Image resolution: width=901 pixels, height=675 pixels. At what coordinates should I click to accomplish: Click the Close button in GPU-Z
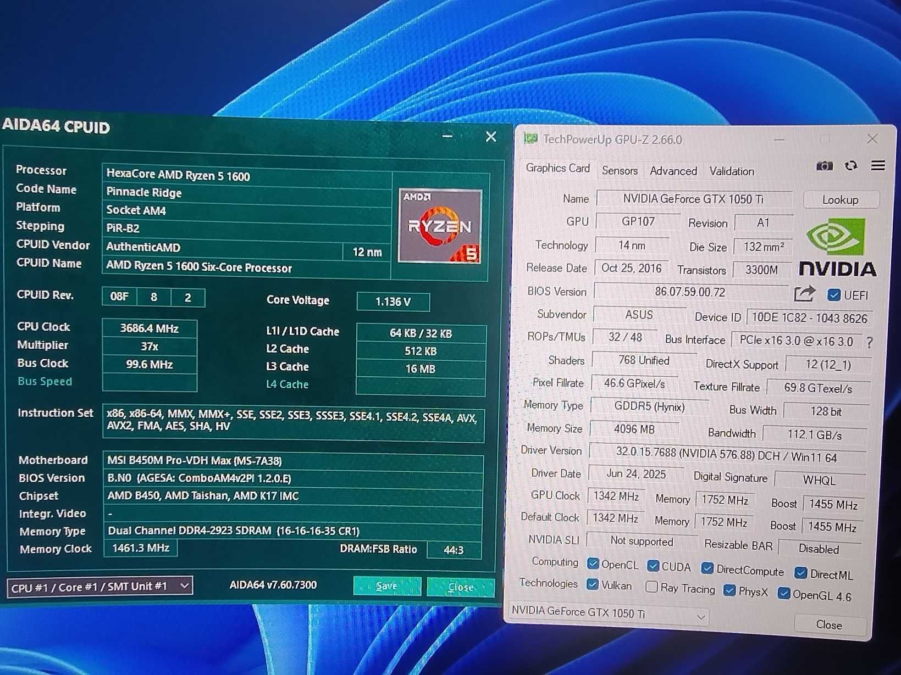pyautogui.click(x=829, y=625)
